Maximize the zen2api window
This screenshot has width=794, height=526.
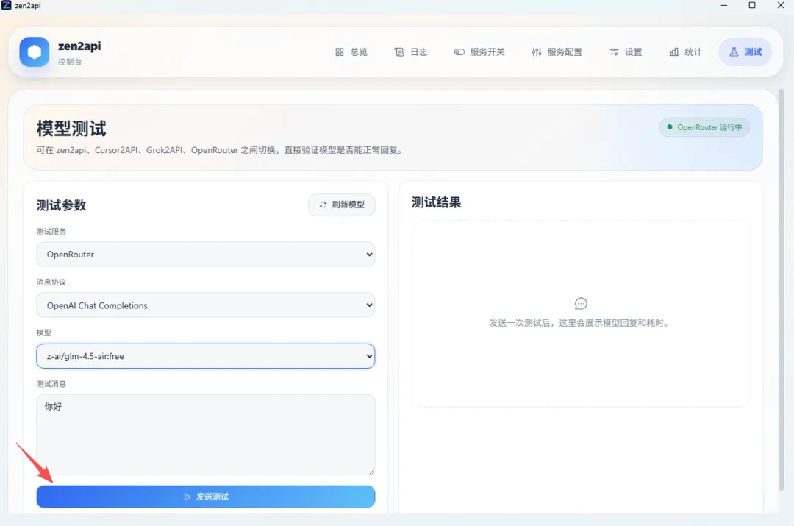pos(752,6)
